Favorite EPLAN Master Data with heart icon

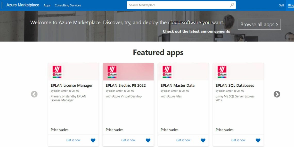tap(203, 140)
